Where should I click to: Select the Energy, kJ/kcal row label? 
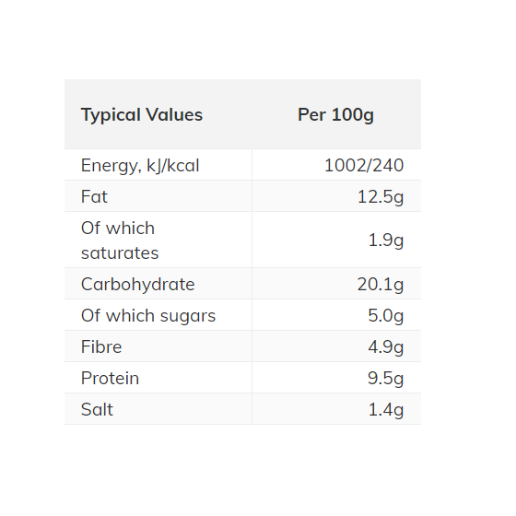140,165
